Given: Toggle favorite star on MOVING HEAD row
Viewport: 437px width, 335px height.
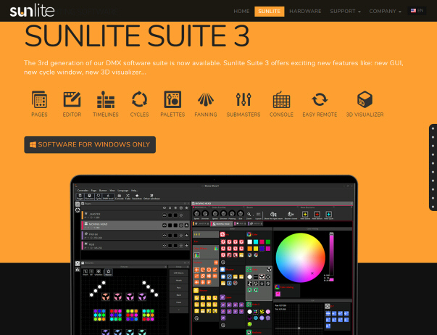Looking at the screenshot, I should coord(186,225).
